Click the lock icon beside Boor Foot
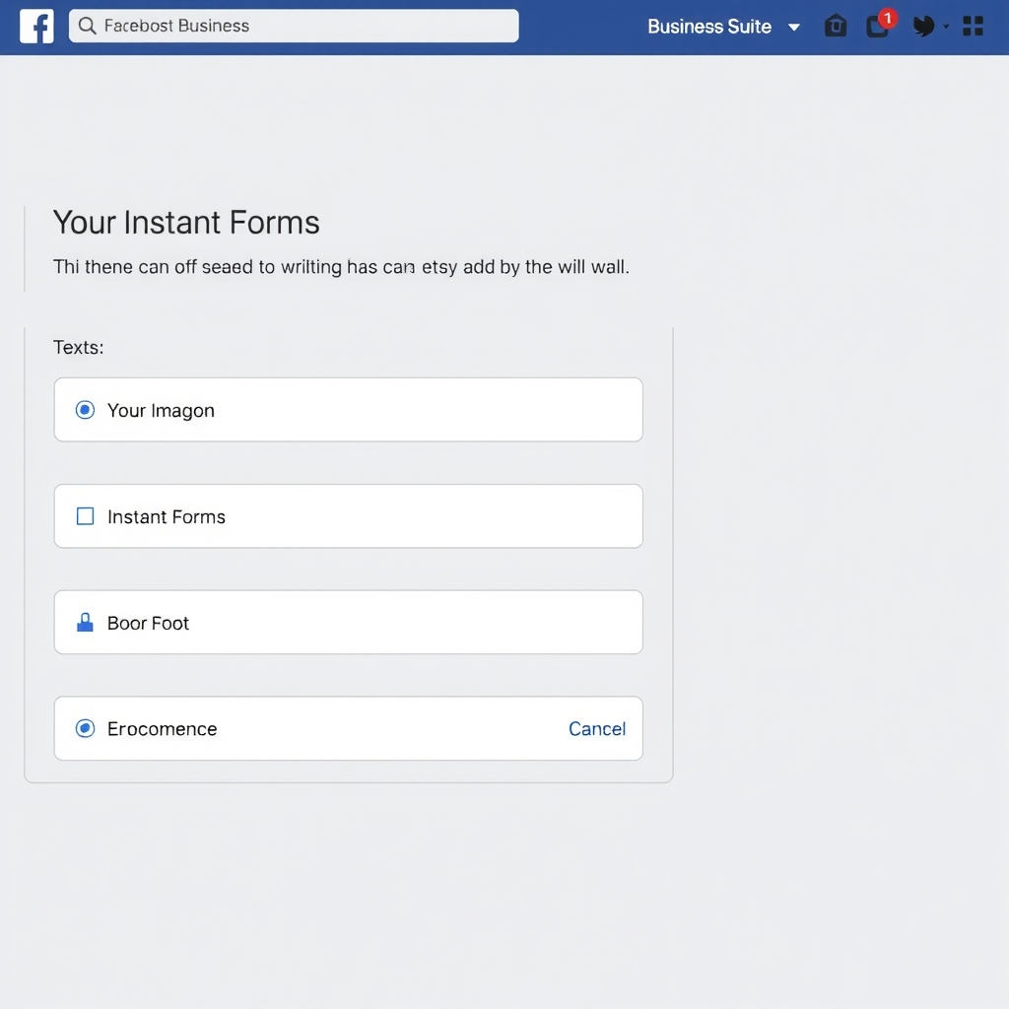Screen dimensions: 1009x1009 85,623
